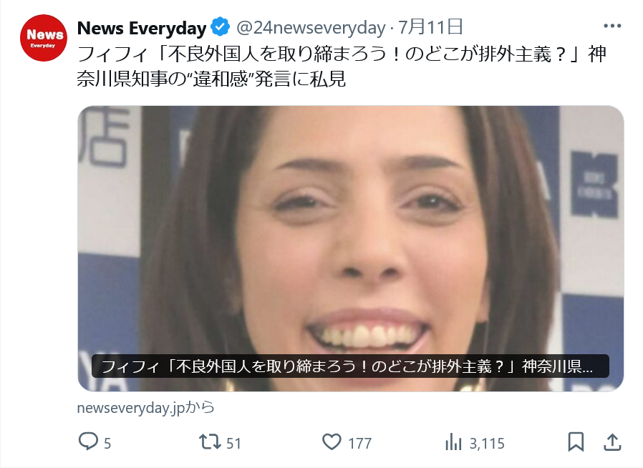643x468 pixels.
Task: Like the post with heart icon
Action: pos(332,442)
